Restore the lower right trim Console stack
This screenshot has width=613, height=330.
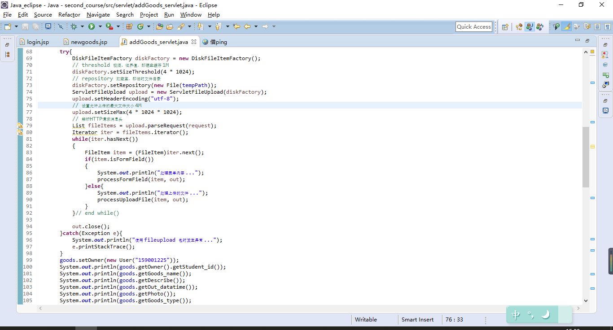[x=605, y=101]
